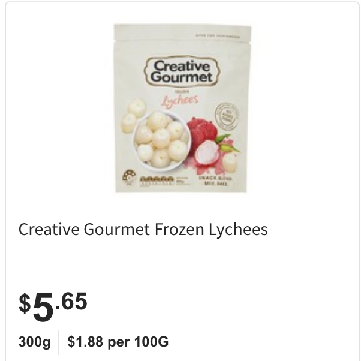
Task: Click the Creative Gourmet logo on the pouch
Action: point(182,71)
